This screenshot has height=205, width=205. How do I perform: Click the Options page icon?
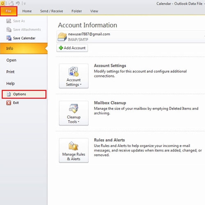point(9,94)
